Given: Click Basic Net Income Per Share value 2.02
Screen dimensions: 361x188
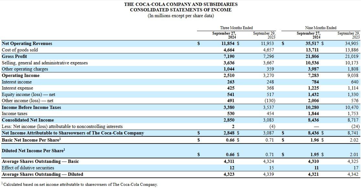Looking at the screenshot, I should pos(354,140).
